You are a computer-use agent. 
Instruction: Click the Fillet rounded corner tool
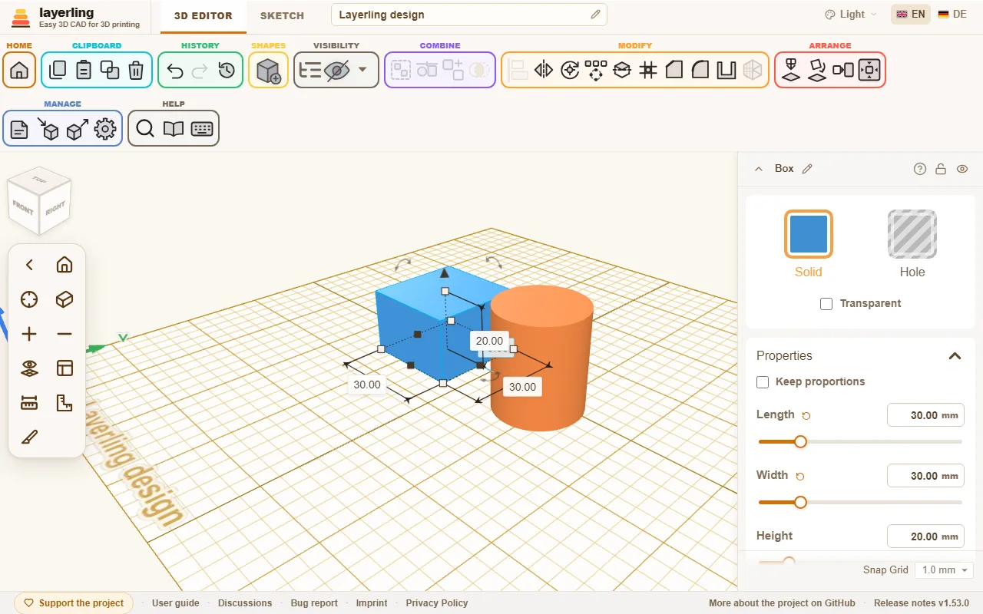700,71
